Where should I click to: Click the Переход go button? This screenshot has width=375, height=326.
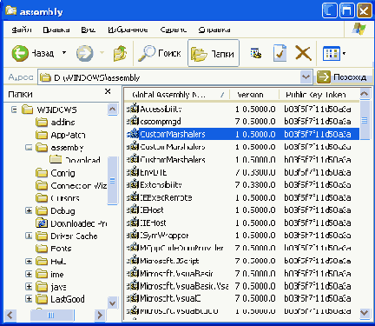pos(342,77)
